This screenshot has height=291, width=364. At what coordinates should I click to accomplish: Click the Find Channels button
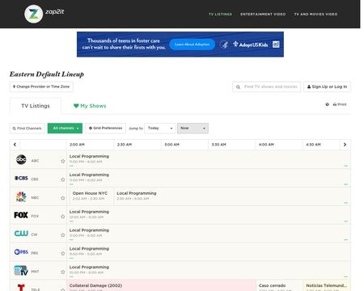point(28,129)
